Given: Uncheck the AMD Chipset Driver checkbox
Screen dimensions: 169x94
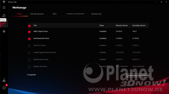Looking at the screenshot, I should pos(29,32).
